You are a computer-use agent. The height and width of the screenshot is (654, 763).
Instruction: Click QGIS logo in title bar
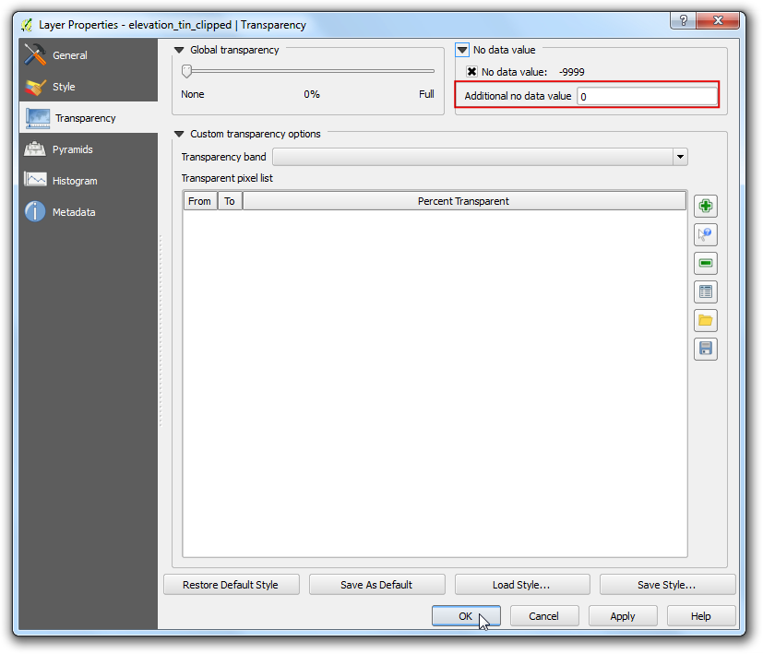[27, 25]
